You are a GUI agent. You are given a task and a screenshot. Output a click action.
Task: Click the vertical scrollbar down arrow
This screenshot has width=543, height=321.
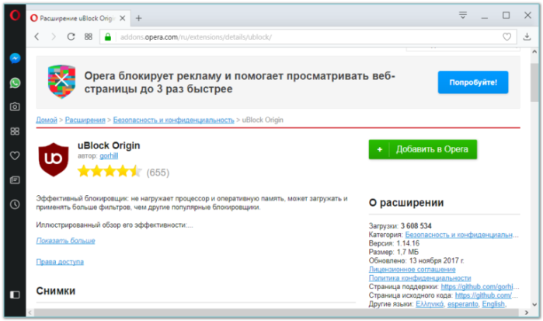(534, 305)
